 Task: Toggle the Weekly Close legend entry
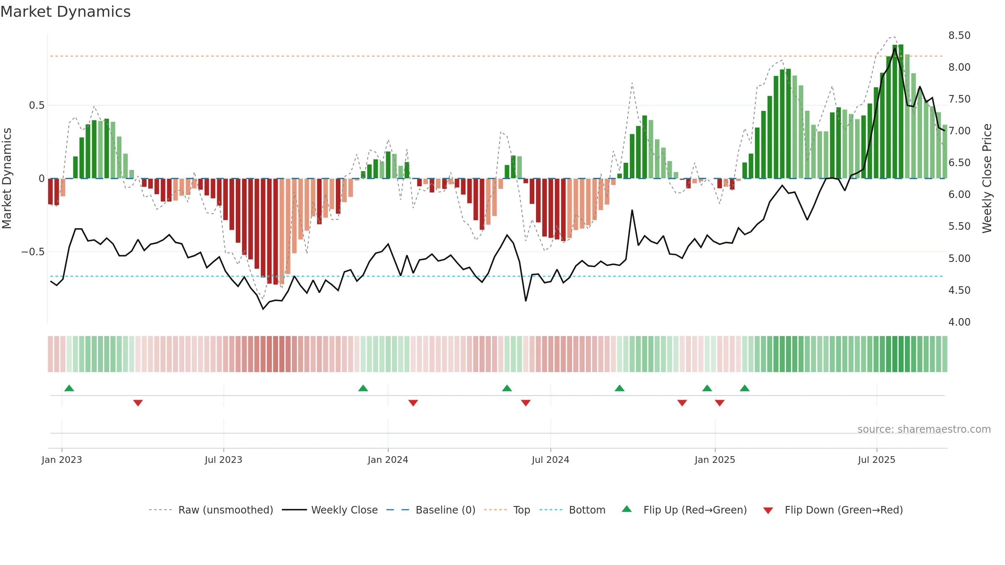click(330, 510)
